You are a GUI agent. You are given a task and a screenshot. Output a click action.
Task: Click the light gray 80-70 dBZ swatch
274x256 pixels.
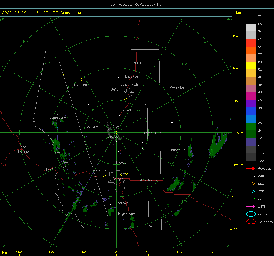pos(251,28)
